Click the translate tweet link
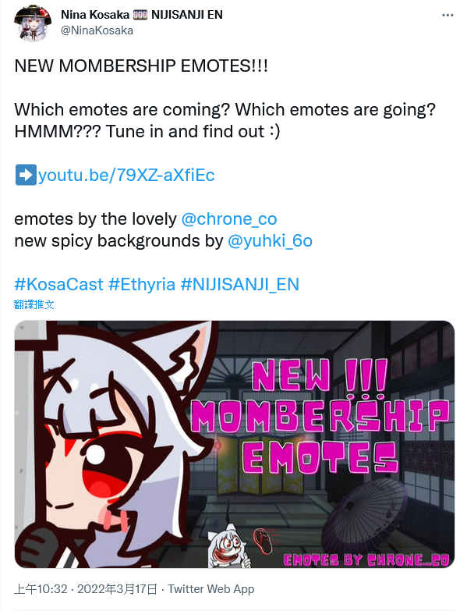 click(x=34, y=304)
